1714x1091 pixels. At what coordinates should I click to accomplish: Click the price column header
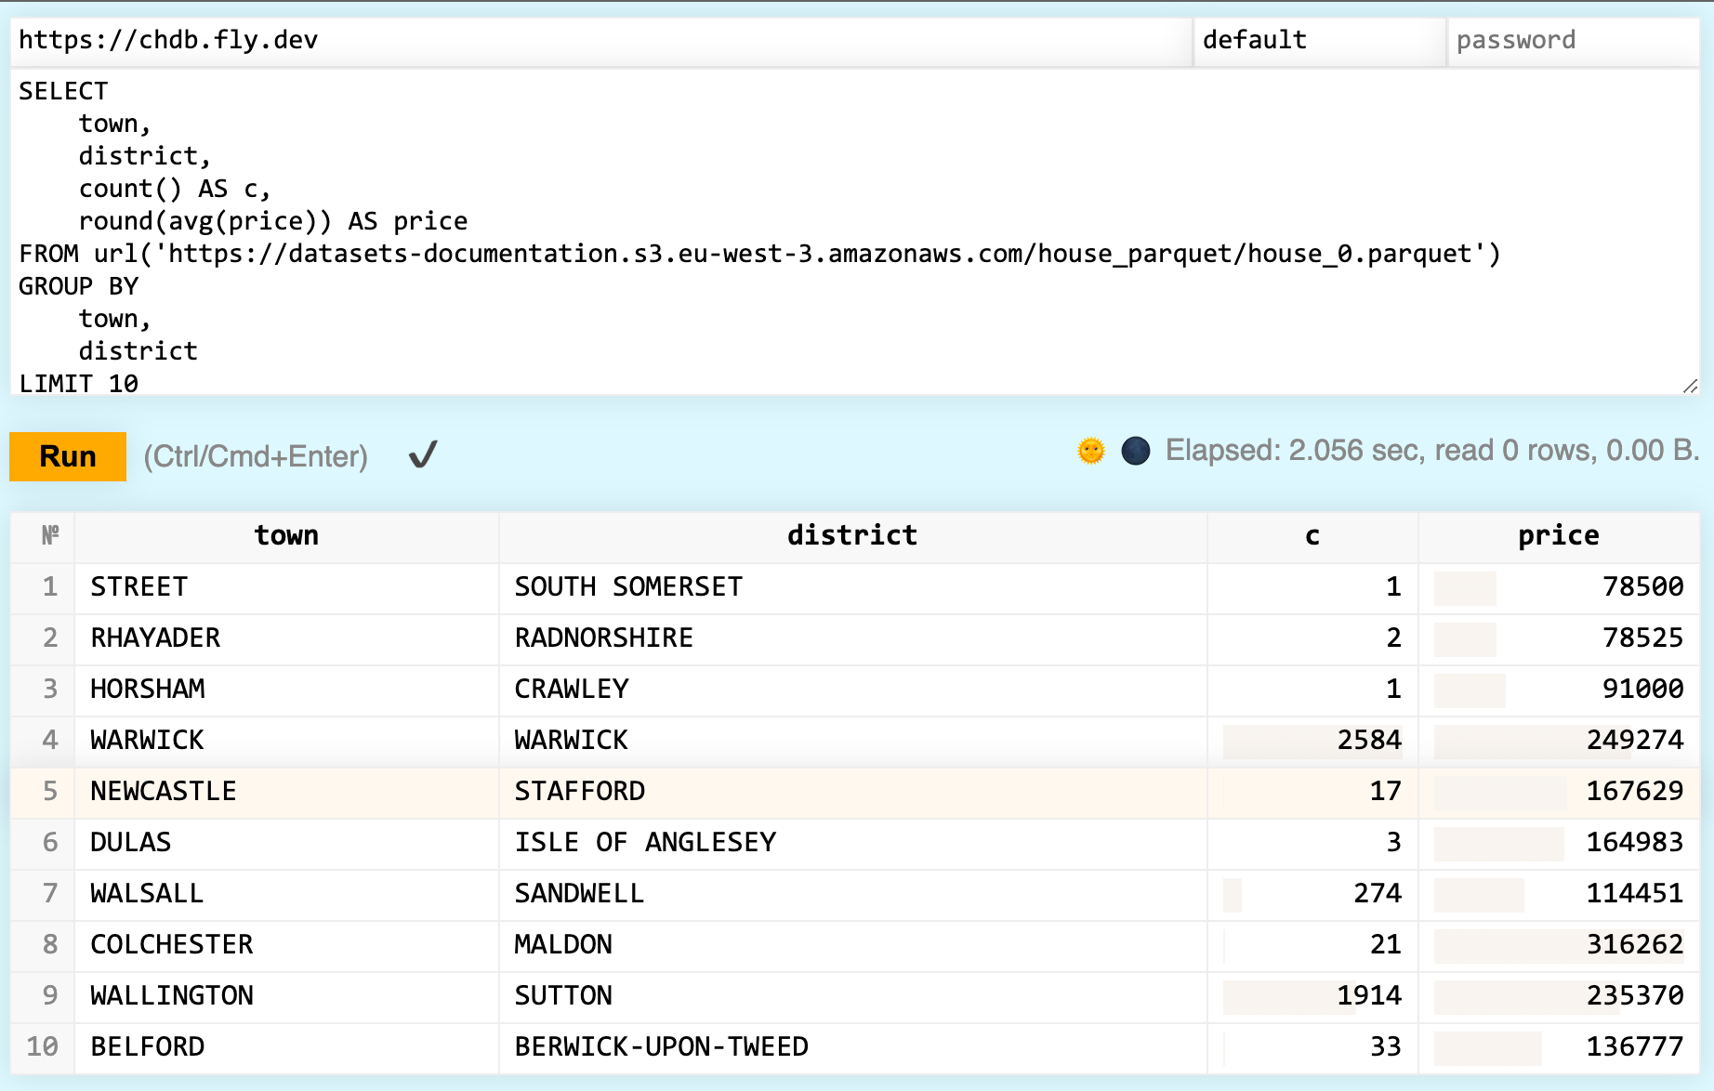[x=1558, y=535]
